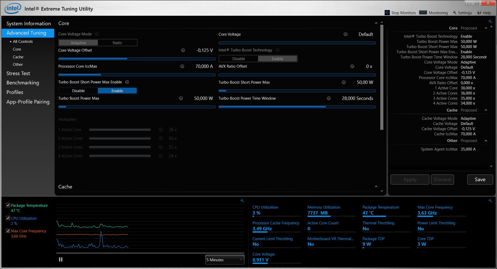Screen dimensions: 497x269
Task: Click the up arrow of the Proposed panel scrollbar
Action: coord(491,27)
